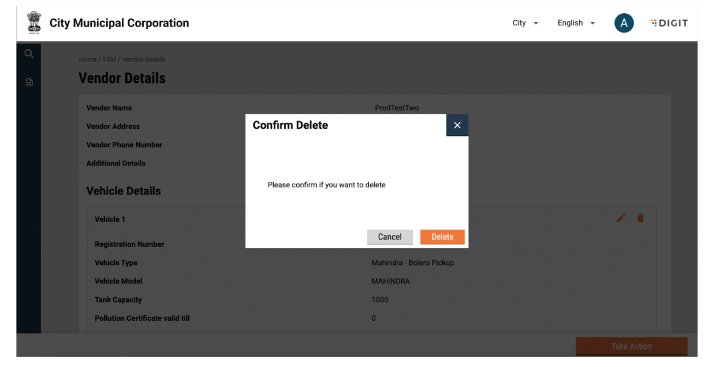Click the pencil edit icon for Vehicle 1
The width and height of the screenshot is (723, 367).
point(621,218)
